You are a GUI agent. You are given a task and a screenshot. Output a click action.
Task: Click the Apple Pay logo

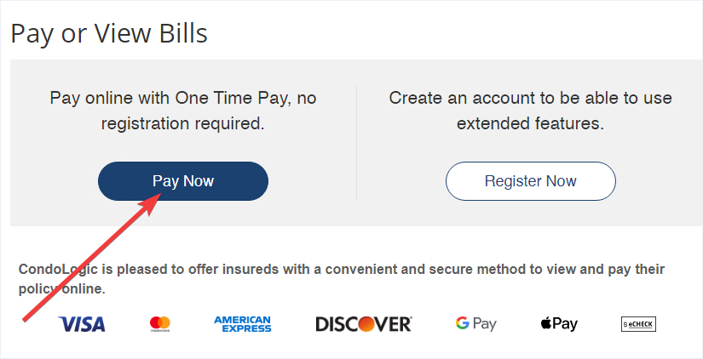coord(559,323)
